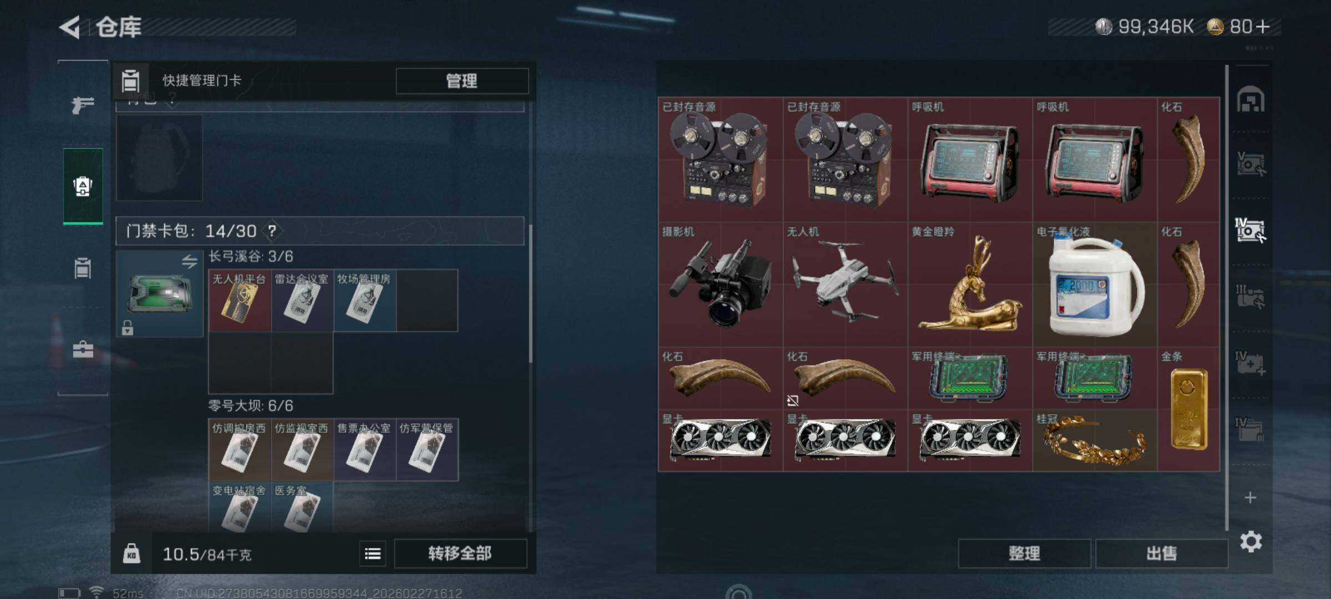Click the 出售 sell button
The image size is (1331, 599).
(x=1161, y=553)
